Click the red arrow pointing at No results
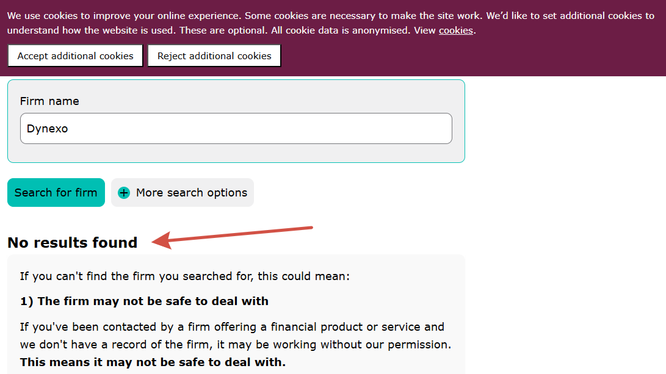Screen dimensions: 666x374 (232, 238)
